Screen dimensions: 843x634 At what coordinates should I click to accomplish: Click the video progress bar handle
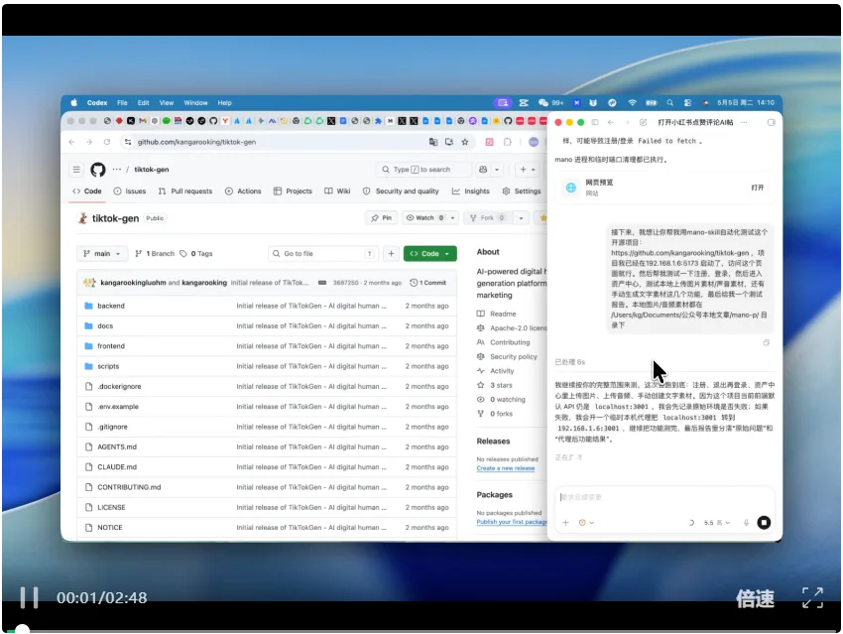(22, 629)
